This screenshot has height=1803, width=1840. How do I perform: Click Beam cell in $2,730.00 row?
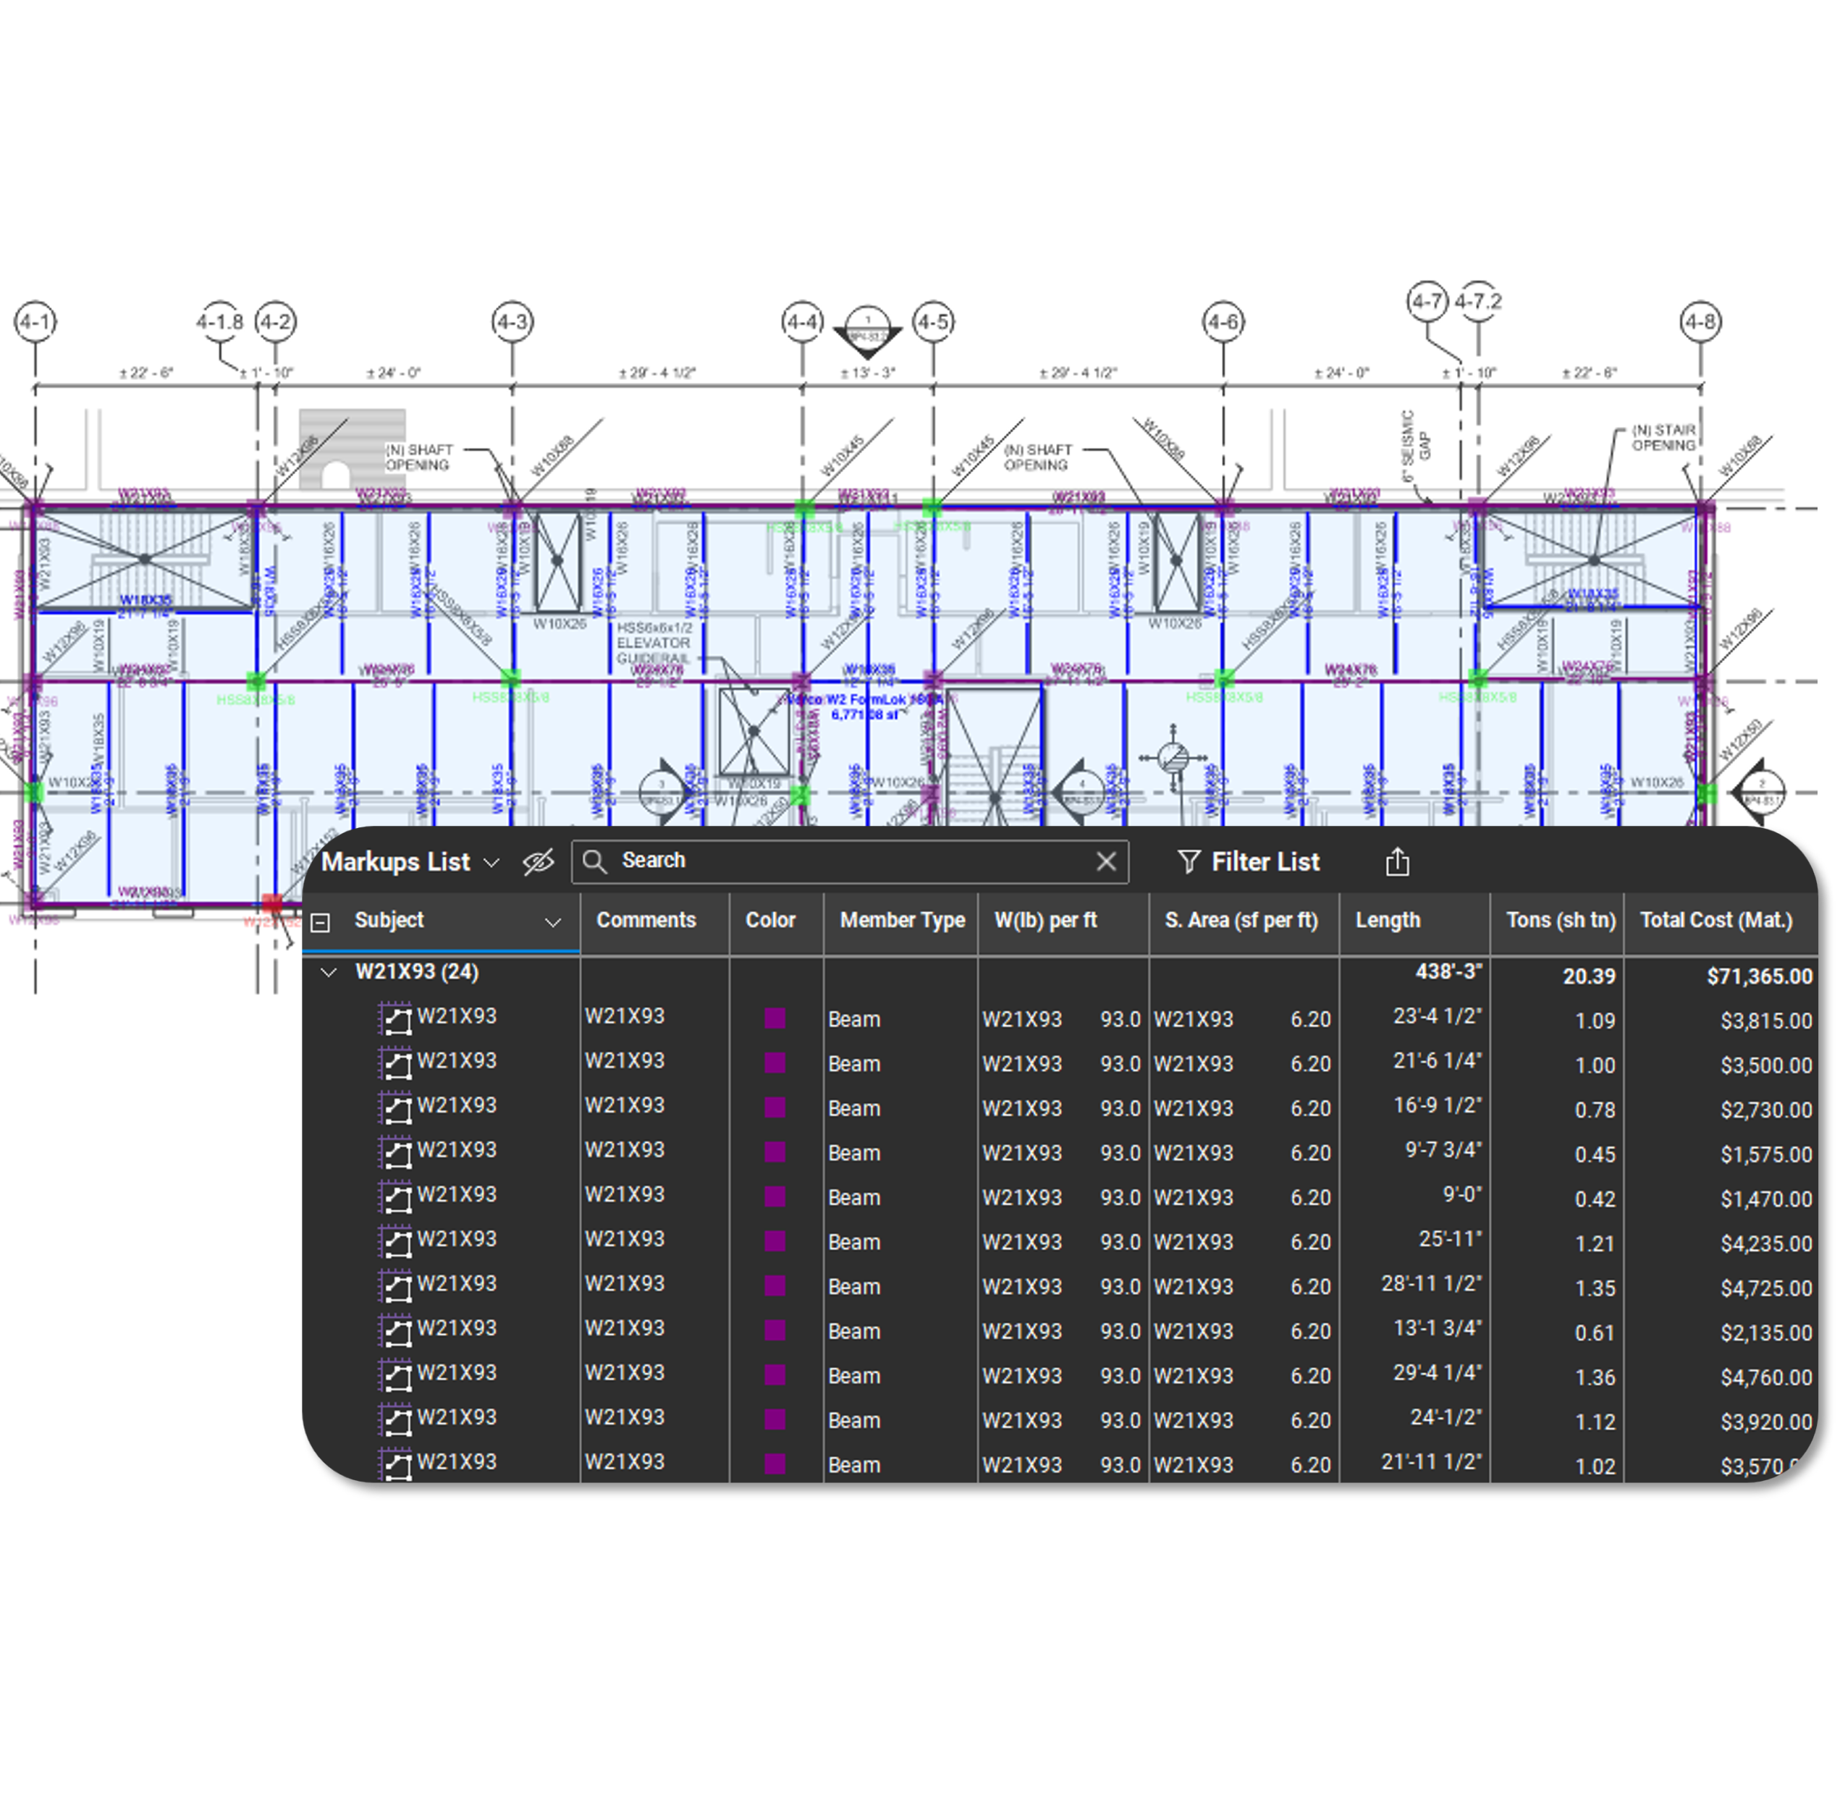click(x=853, y=1108)
